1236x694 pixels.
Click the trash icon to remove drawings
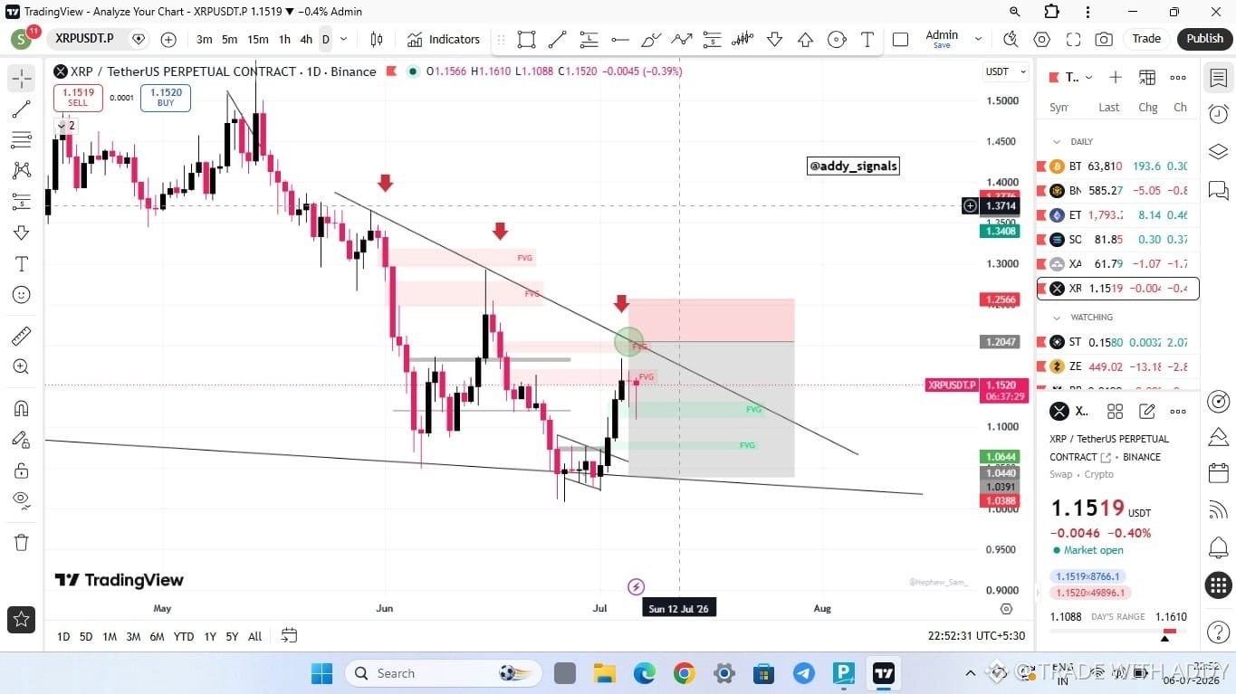[22, 542]
